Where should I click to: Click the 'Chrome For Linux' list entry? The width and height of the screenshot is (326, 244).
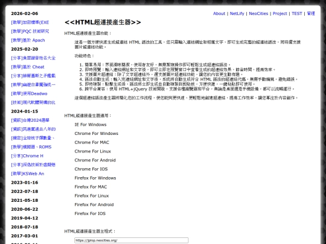(x=93, y=151)
